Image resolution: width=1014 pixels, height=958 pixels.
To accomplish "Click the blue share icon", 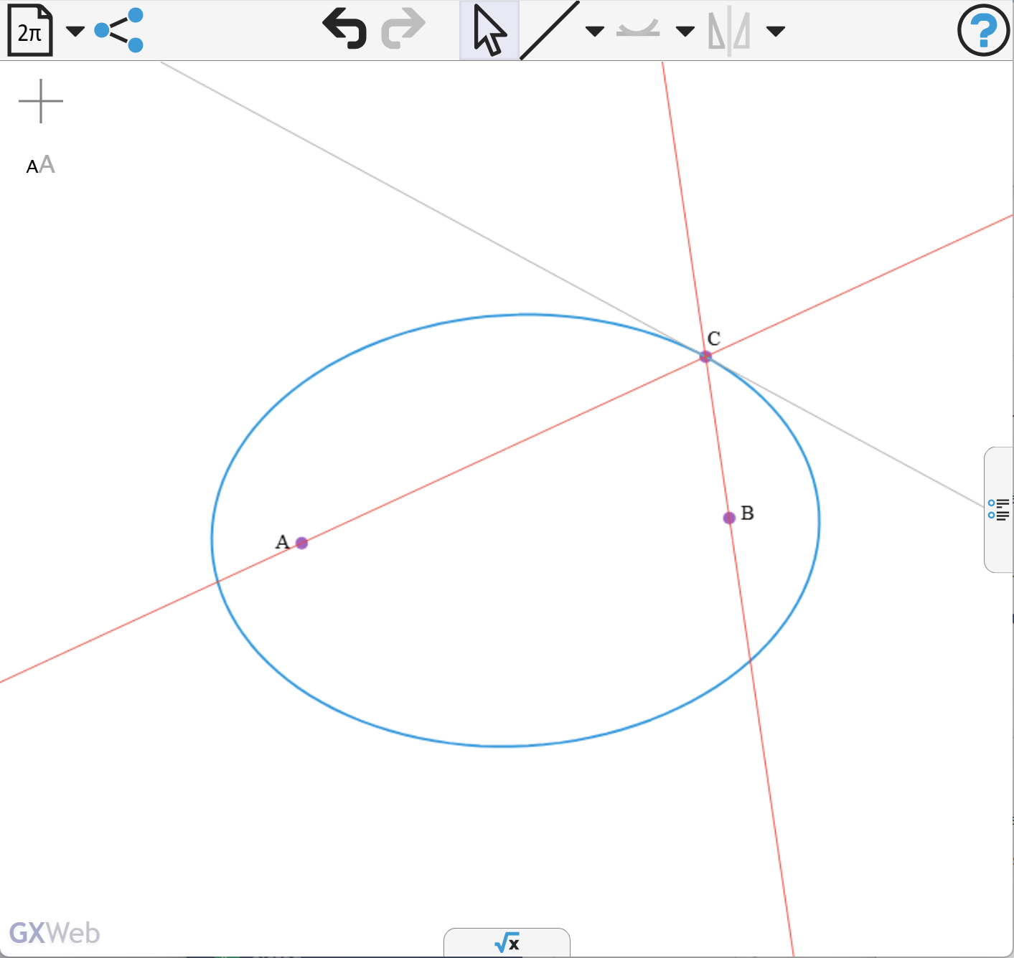I will 119,30.
